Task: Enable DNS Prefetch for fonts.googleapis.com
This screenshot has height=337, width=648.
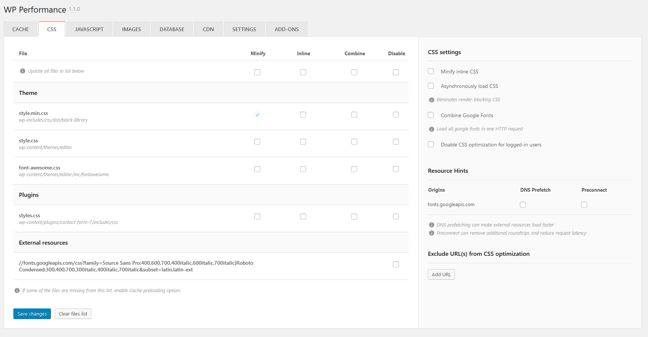Action: click(523, 205)
